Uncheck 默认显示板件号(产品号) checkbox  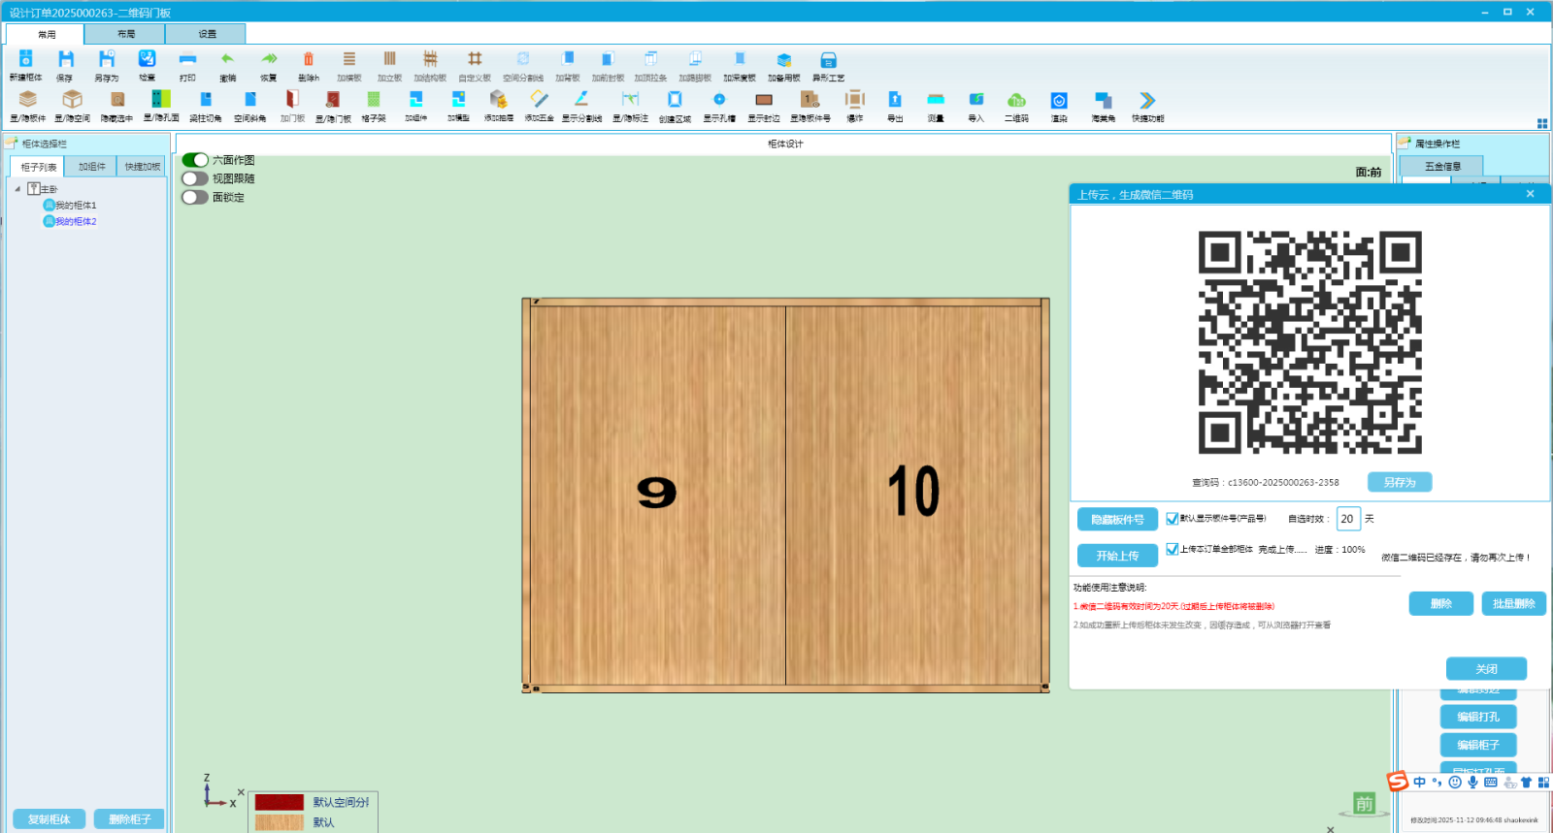tap(1173, 519)
